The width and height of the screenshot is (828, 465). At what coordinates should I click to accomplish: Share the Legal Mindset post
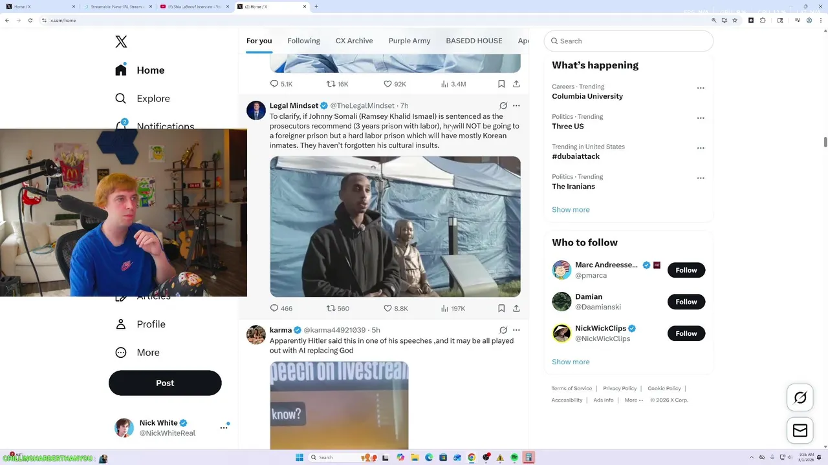point(516,309)
